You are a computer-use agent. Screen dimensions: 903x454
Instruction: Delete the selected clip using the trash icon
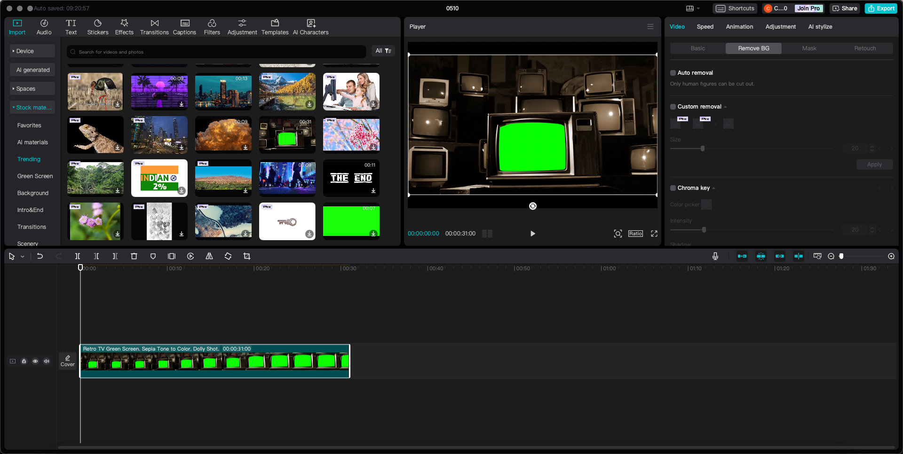click(134, 256)
